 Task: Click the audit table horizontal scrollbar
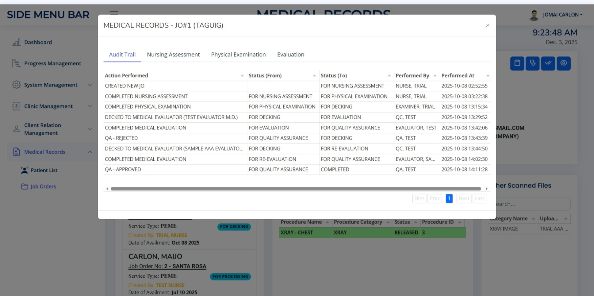point(295,189)
